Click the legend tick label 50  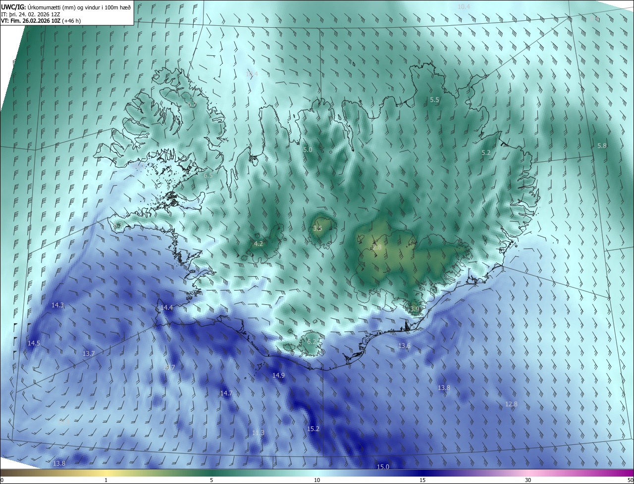click(x=630, y=480)
